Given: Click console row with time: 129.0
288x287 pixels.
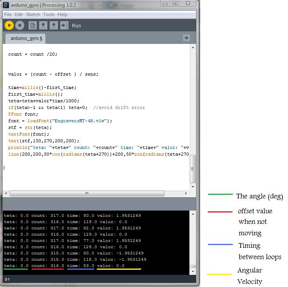Looking at the screenshot, I should (66, 234).
